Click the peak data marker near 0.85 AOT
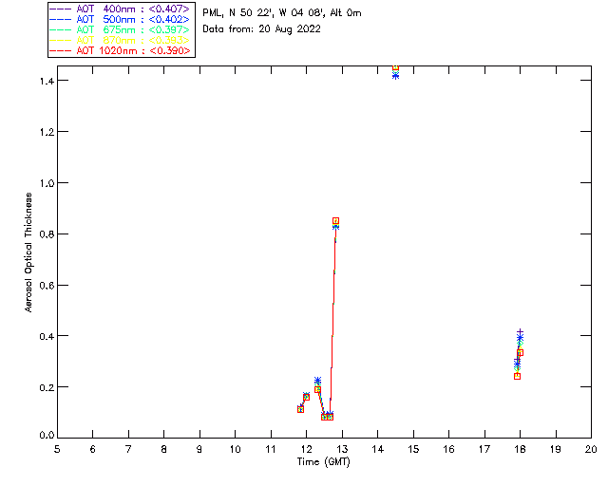The width and height of the screenshot is (608, 486). click(x=335, y=221)
